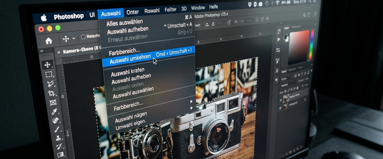Open the Character panel icon labeled A
This screenshot has height=159, width=383.
(277, 71)
